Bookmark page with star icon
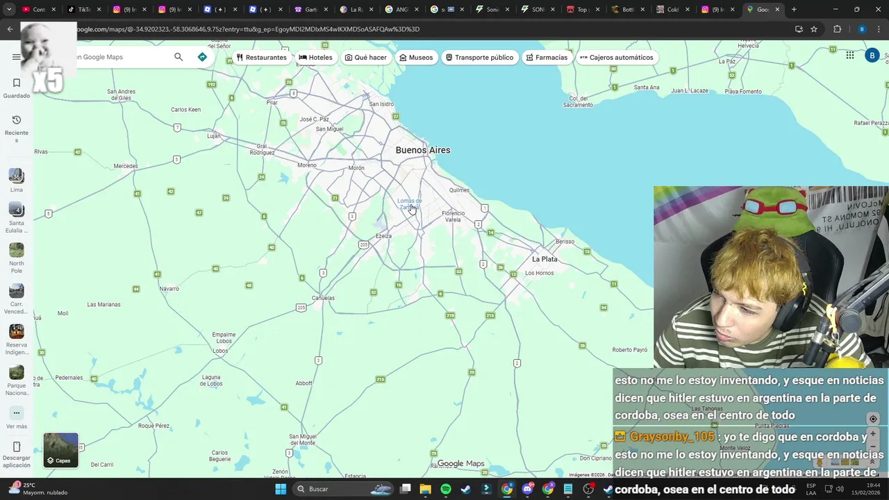 click(814, 29)
